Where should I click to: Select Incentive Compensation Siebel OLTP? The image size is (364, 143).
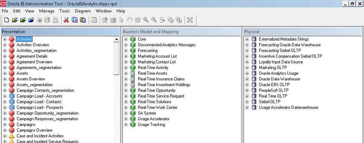pos(290,56)
